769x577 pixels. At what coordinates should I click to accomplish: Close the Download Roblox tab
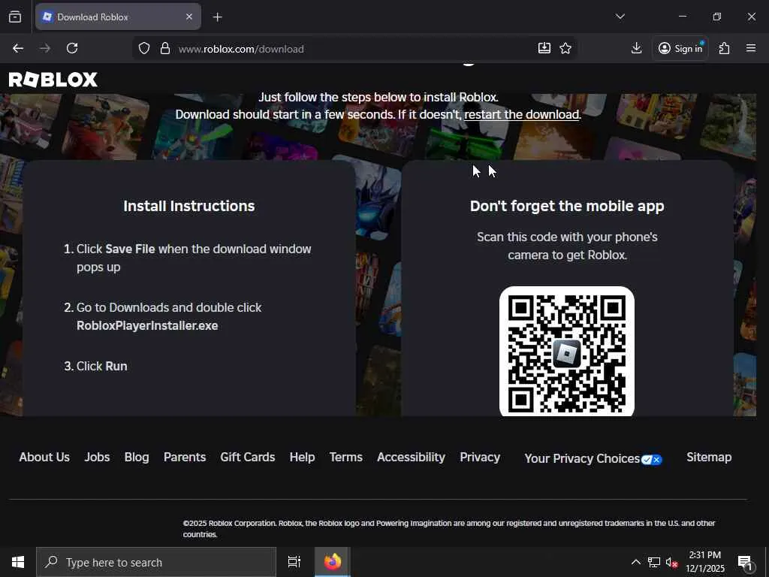(189, 17)
